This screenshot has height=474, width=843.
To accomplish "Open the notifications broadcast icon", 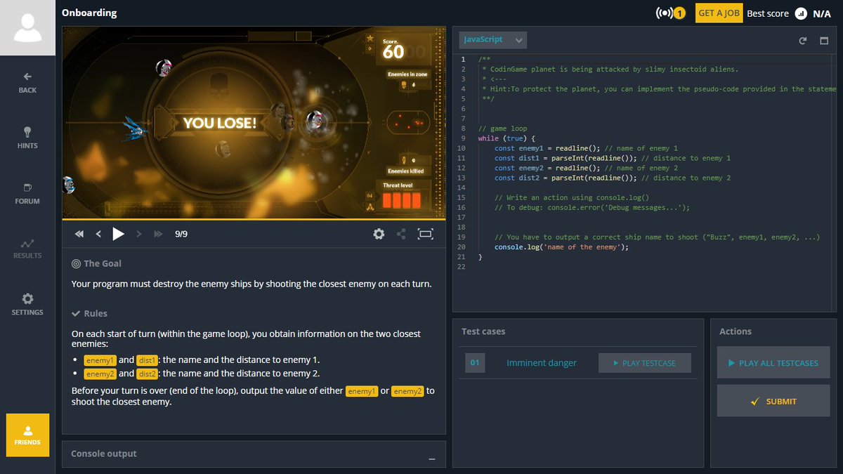I will pyautogui.click(x=669, y=13).
